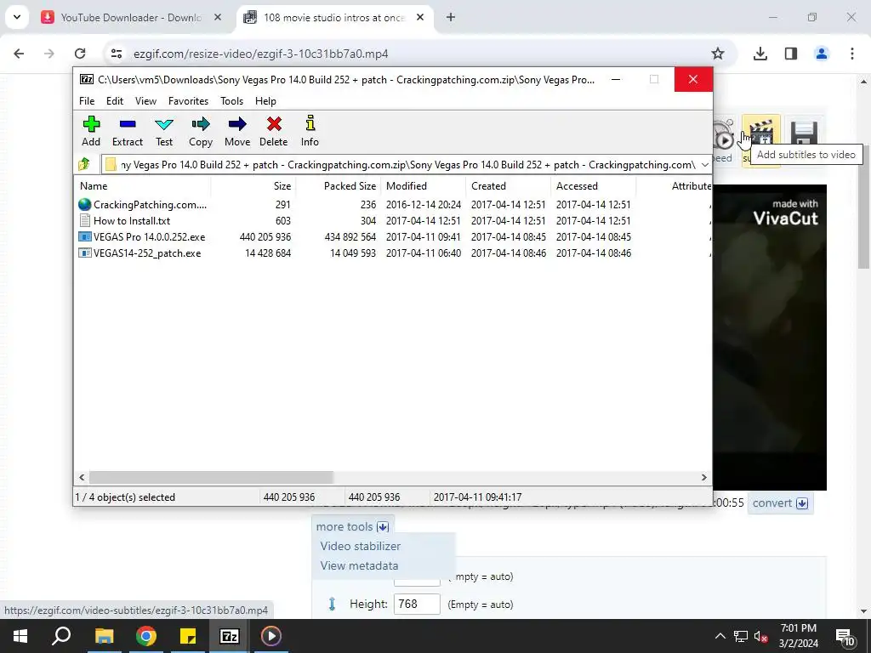
Task: Click the Height input field
Action: pyautogui.click(x=417, y=605)
